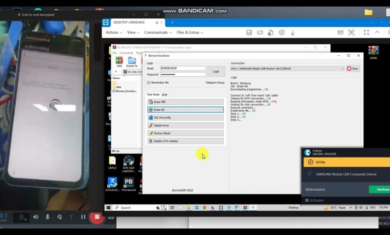
Task: Open new TeamViewer session tab plus
Action: 172,22
